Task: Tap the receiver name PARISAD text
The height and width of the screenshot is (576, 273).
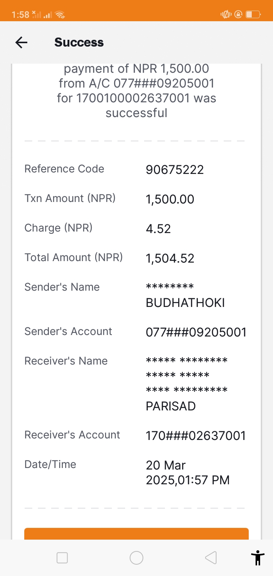Action: point(171,406)
